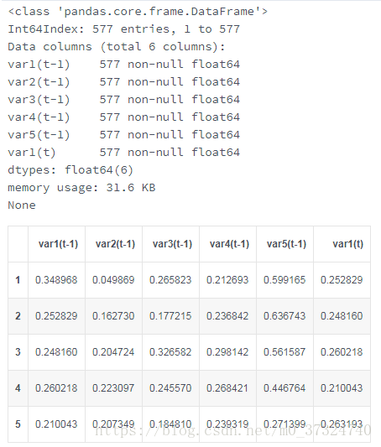Click the 'memory usage: 31.6 KB' text line
The height and width of the screenshot is (447, 381).
tap(81, 188)
